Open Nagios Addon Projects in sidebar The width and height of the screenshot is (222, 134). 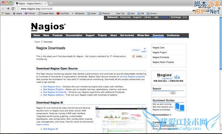tap(163, 62)
